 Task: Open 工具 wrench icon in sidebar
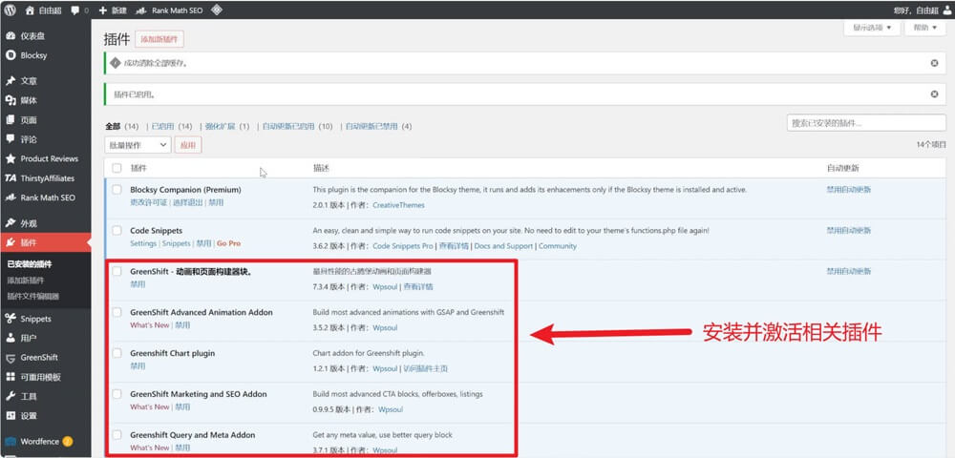click(11, 397)
